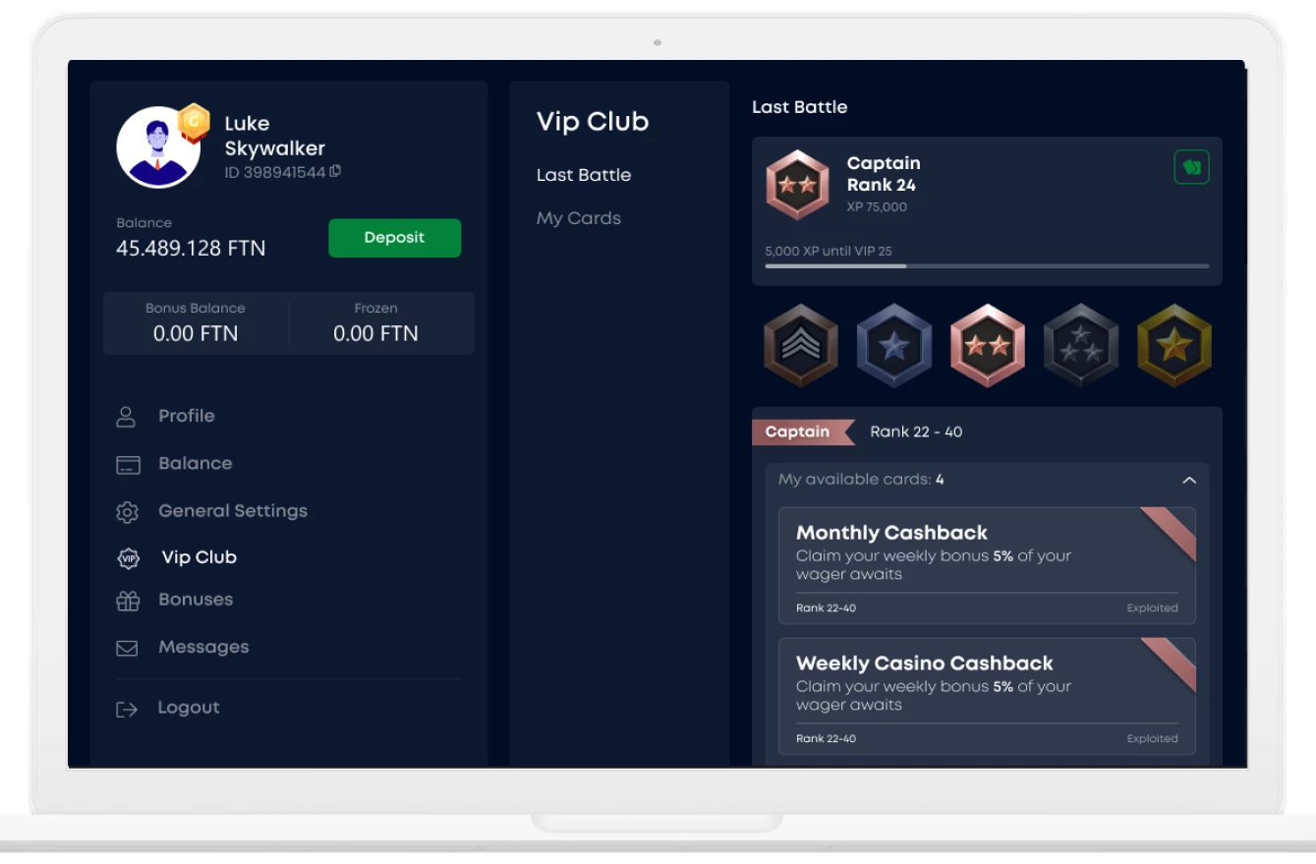The height and width of the screenshot is (864, 1316).
Task: Open General Settings
Action: (232, 511)
